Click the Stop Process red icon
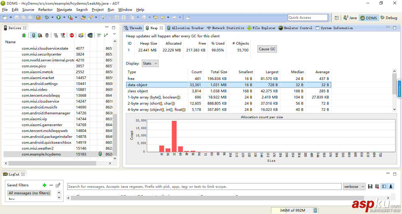402x214 pixels. coord(72,36)
